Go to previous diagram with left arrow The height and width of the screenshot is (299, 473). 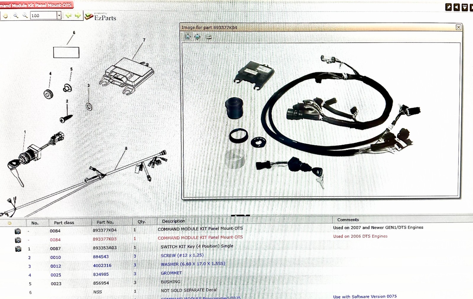[69, 15]
